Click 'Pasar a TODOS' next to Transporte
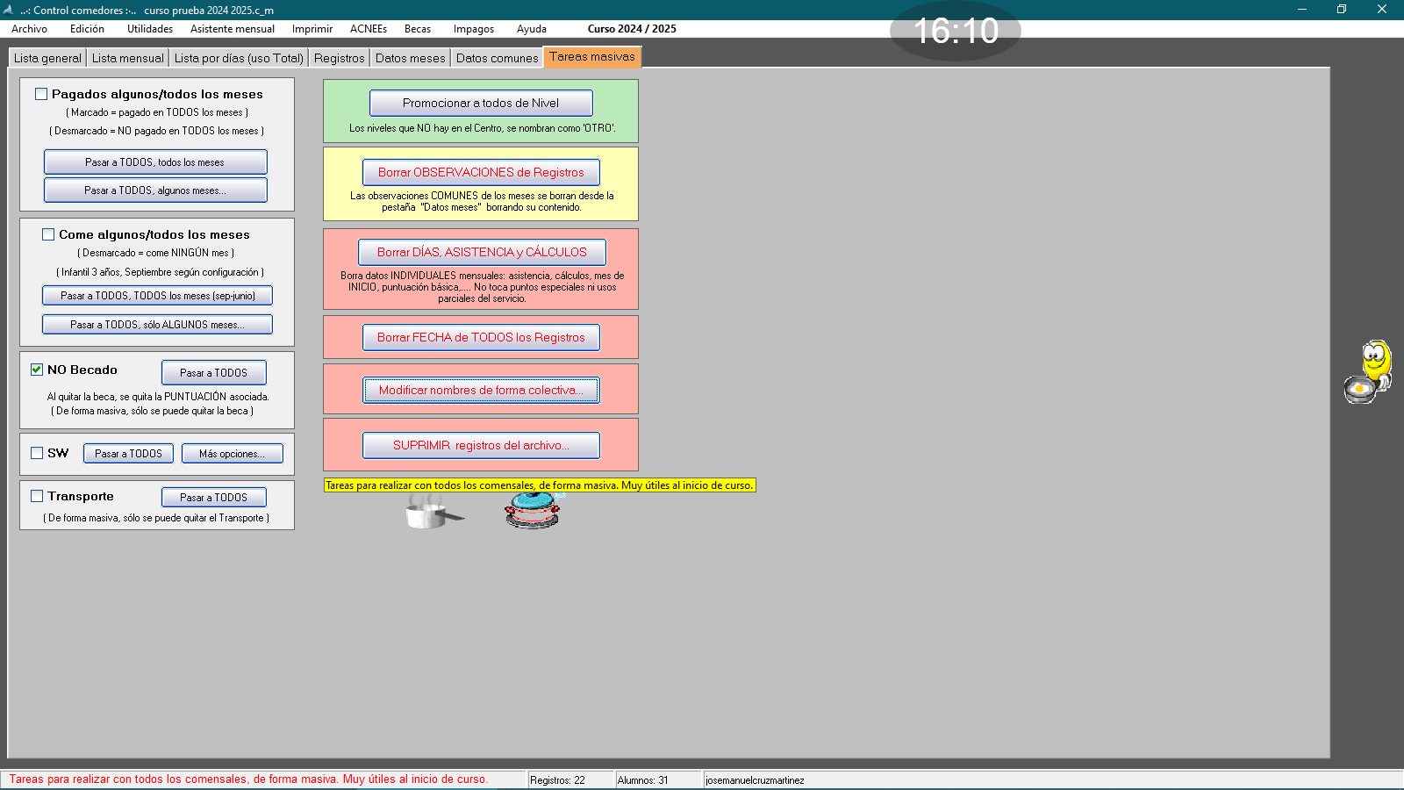The width and height of the screenshot is (1404, 790). 214,498
